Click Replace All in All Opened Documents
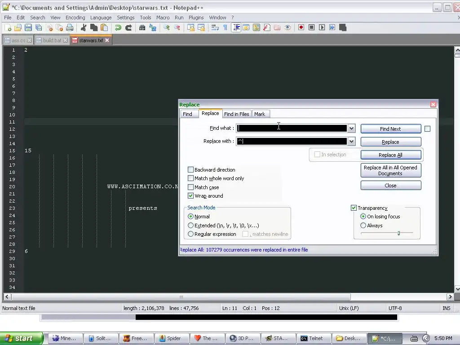460x345 pixels. tap(390, 170)
